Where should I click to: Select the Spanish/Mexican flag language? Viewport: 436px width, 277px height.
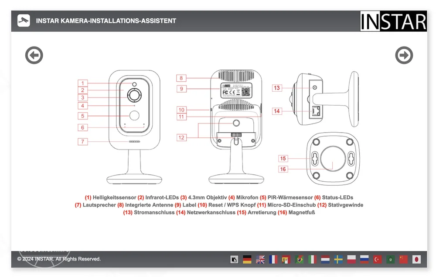point(286,260)
